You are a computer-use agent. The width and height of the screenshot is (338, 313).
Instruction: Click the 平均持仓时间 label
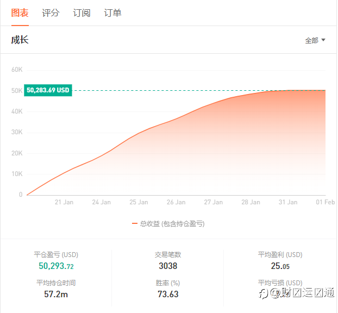click(x=56, y=283)
